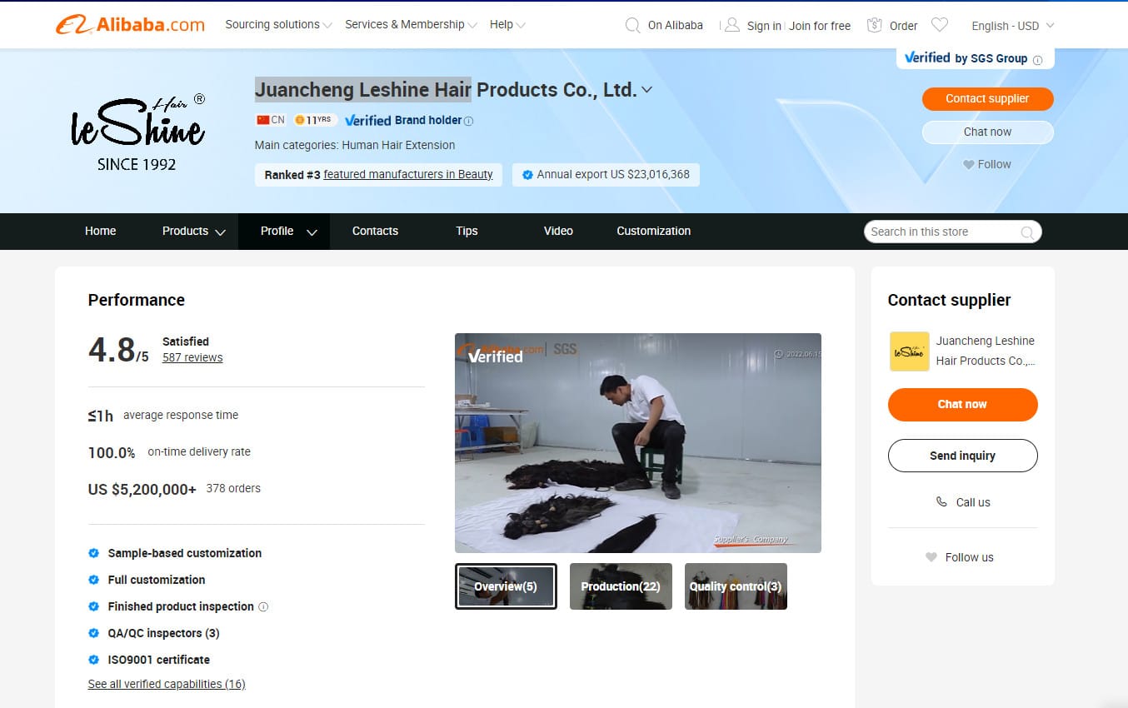Open the English - USD language dropdown
Image resolution: width=1128 pixels, height=708 pixels.
1012,26
